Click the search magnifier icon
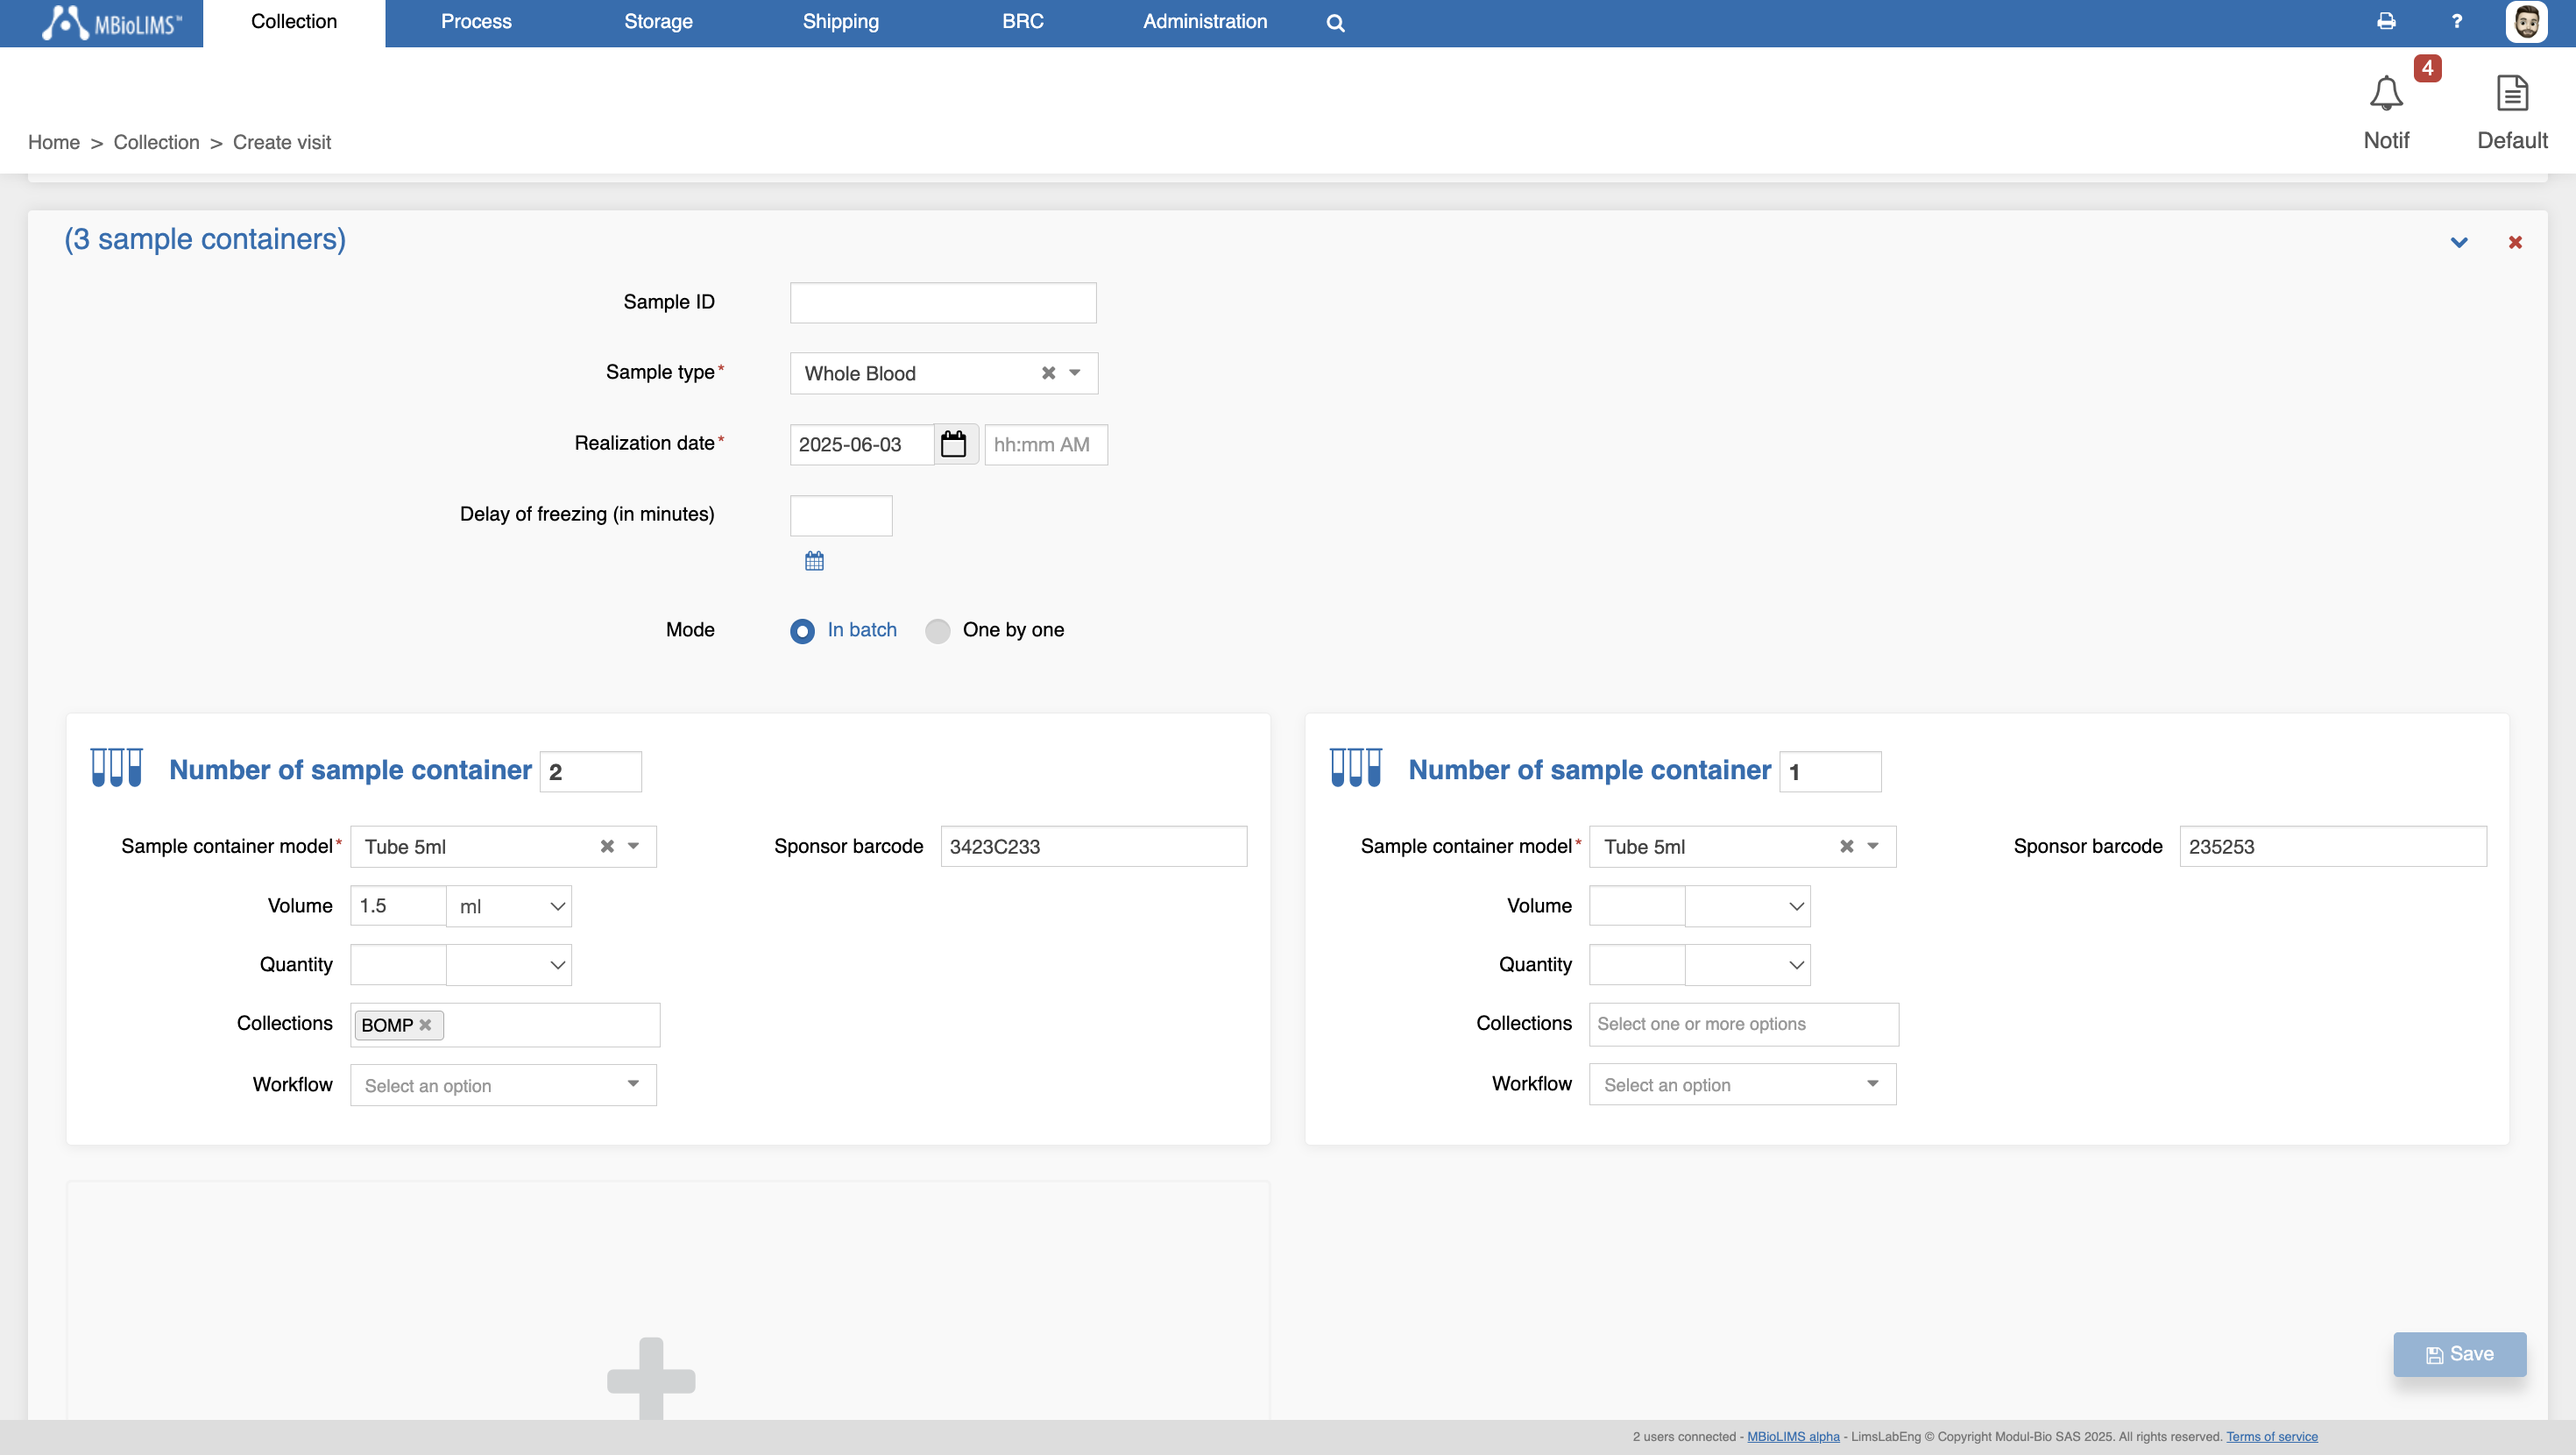 [x=1335, y=23]
